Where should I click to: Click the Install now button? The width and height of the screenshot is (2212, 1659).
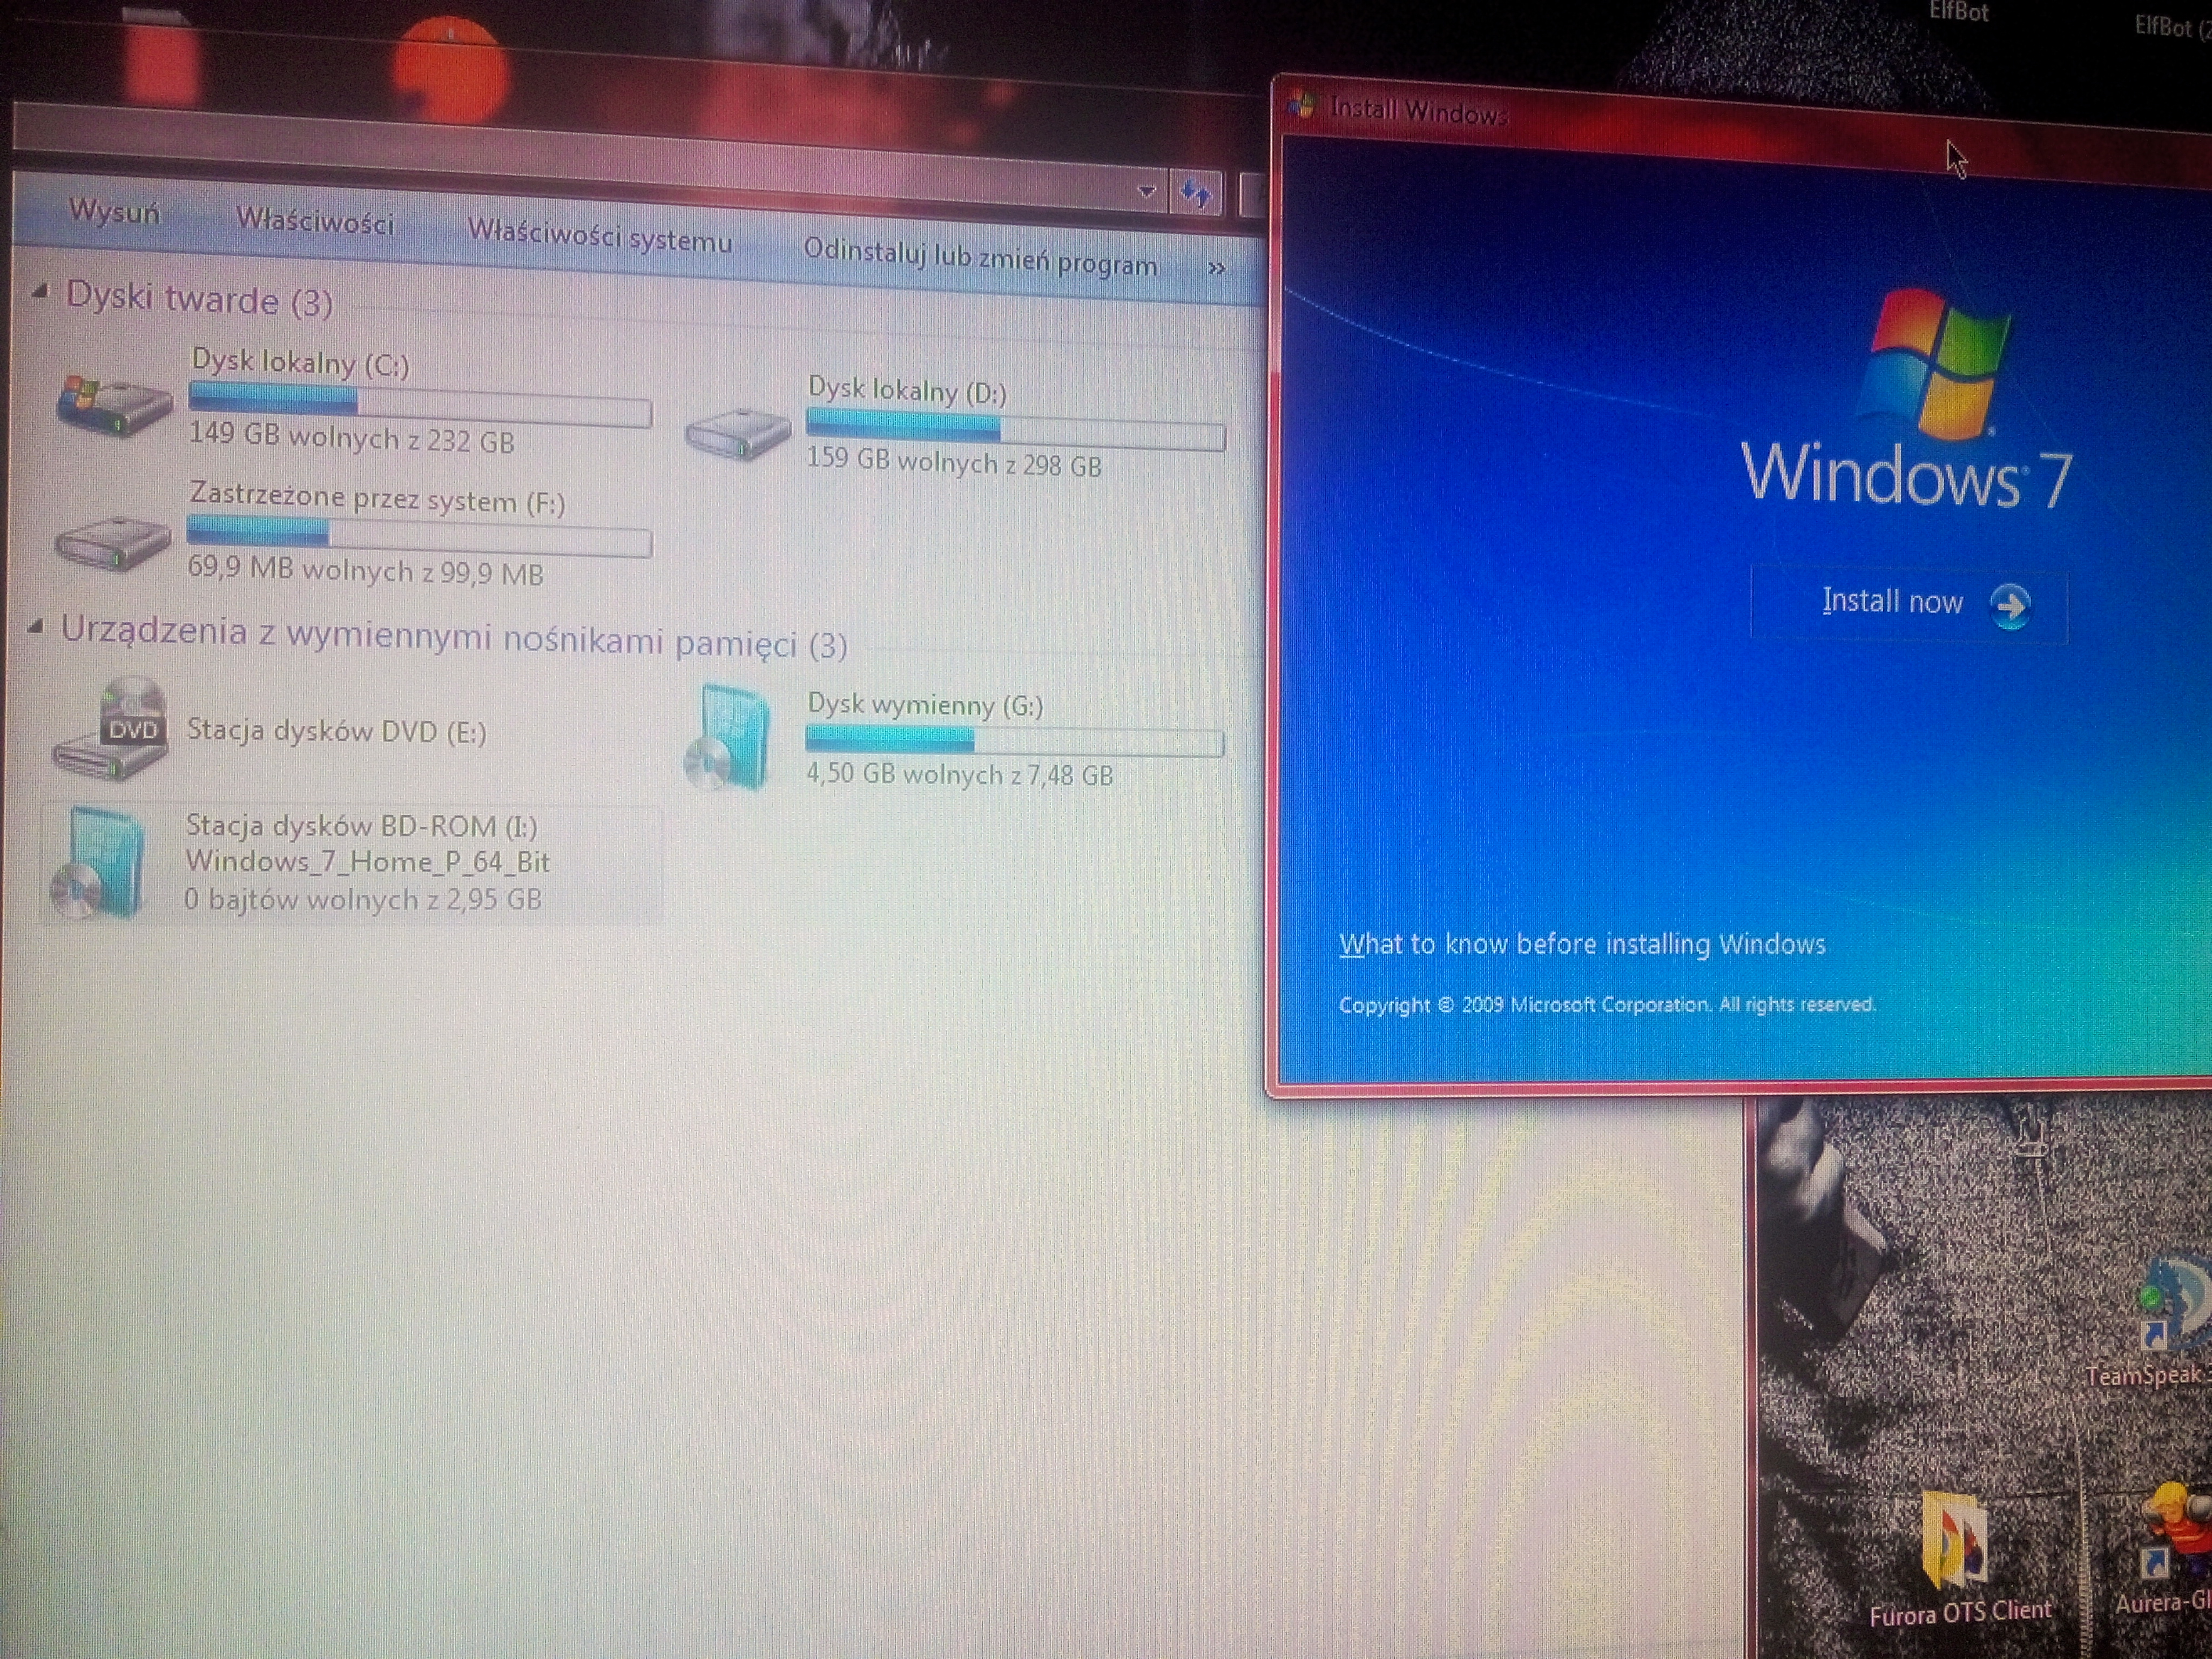point(1908,603)
